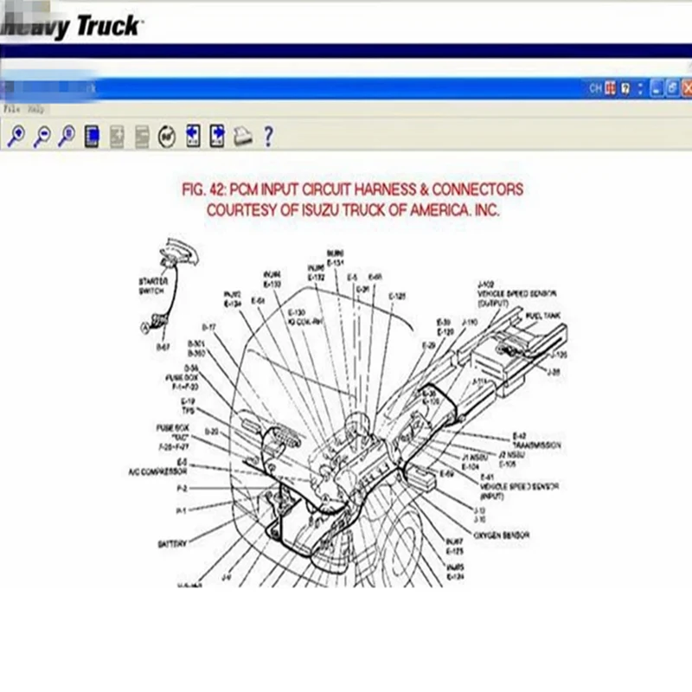Viewport: 692px width, 692px height.
Task: Restore down the viewer window
Action: tap(672, 88)
